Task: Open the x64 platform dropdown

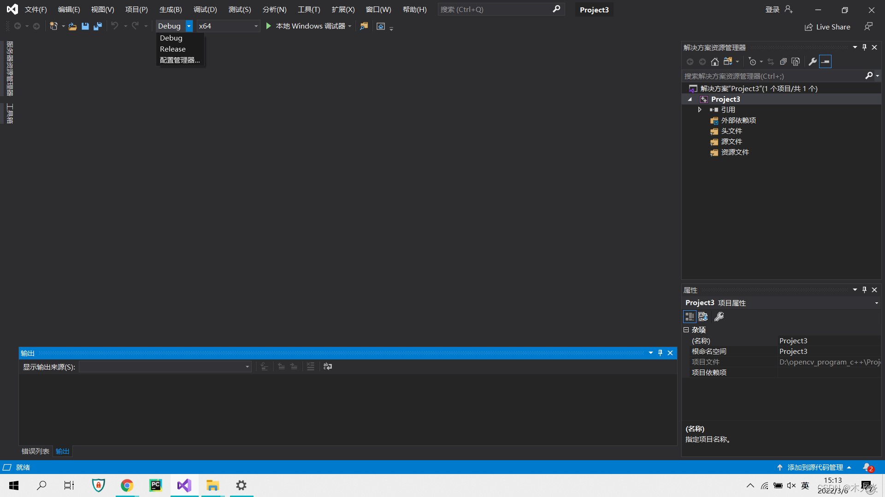Action: click(x=256, y=26)
